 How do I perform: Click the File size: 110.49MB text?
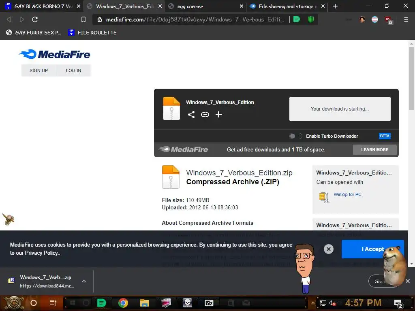click(186, 200)
